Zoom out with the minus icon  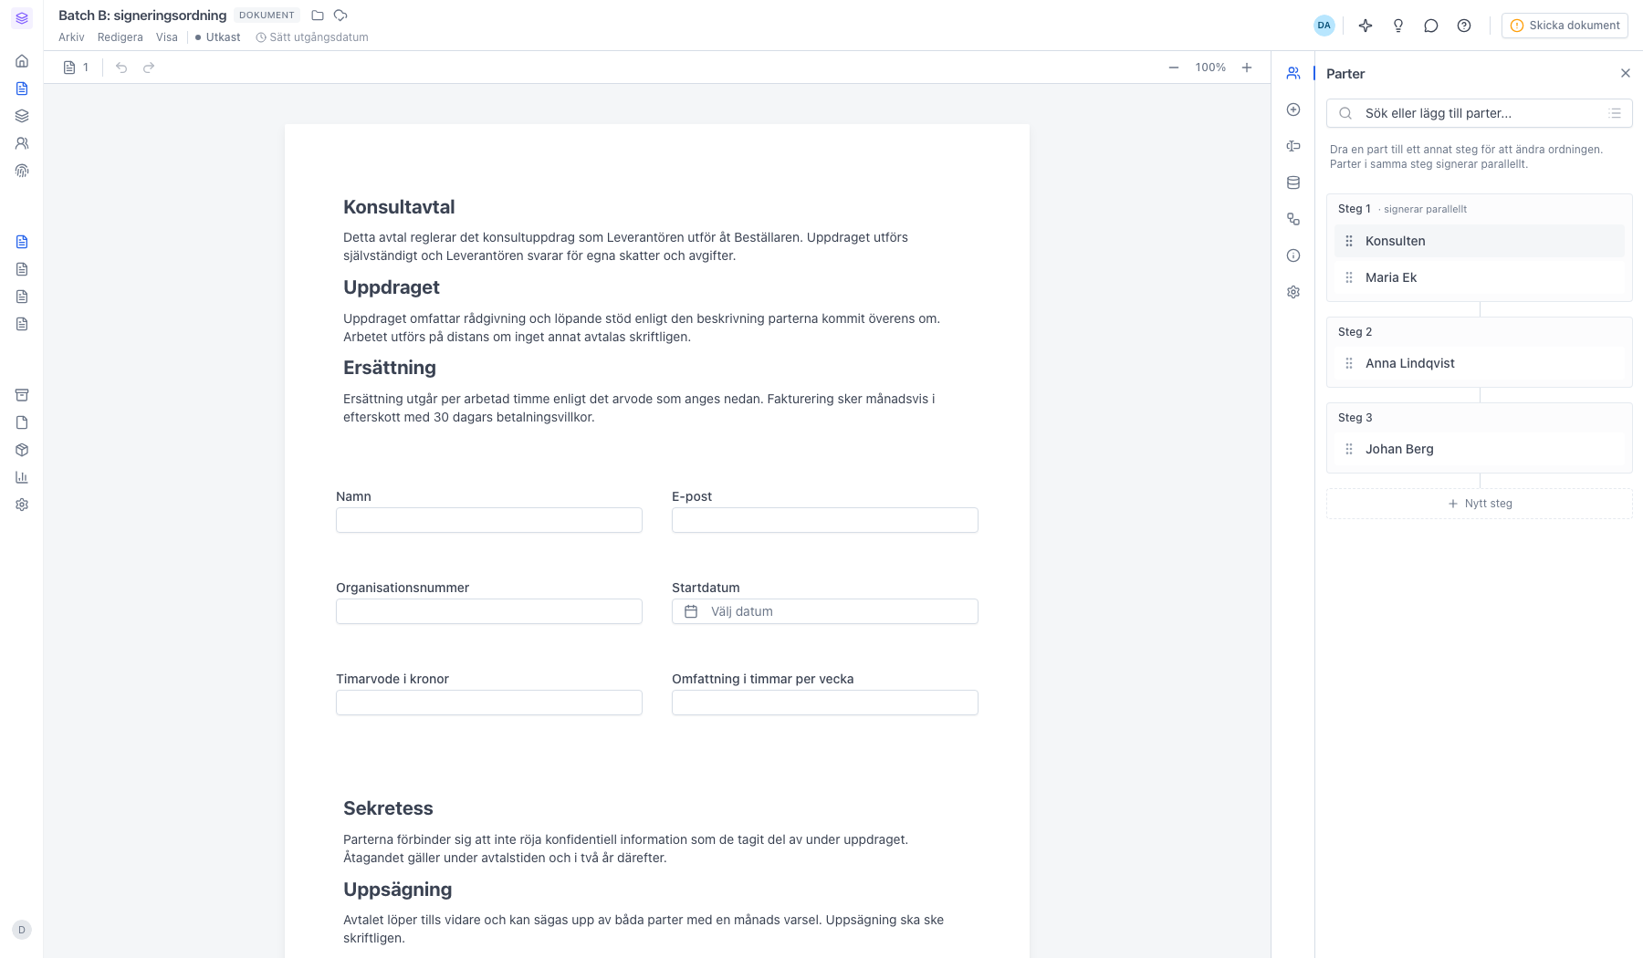tap(1174, 68)
